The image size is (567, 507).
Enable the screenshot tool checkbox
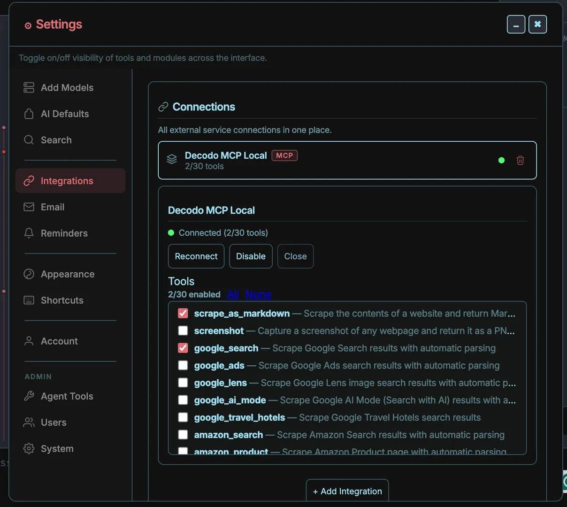pyautogui.click(x=183, y=330)
